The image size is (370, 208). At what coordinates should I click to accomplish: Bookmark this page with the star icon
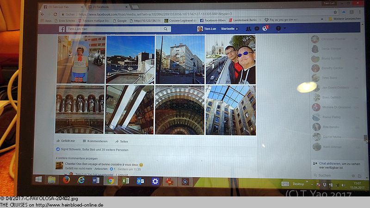[x=335, y=12]
